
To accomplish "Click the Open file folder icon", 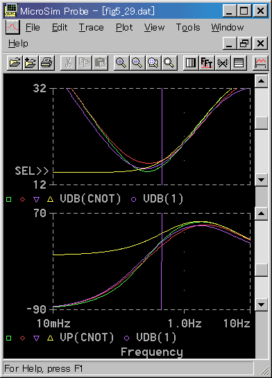I will [x=15, y=63].
